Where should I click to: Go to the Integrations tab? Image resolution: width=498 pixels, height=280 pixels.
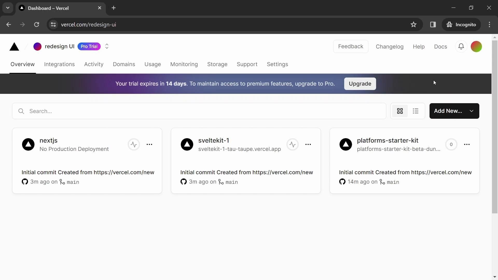click(x=59, y=64)
